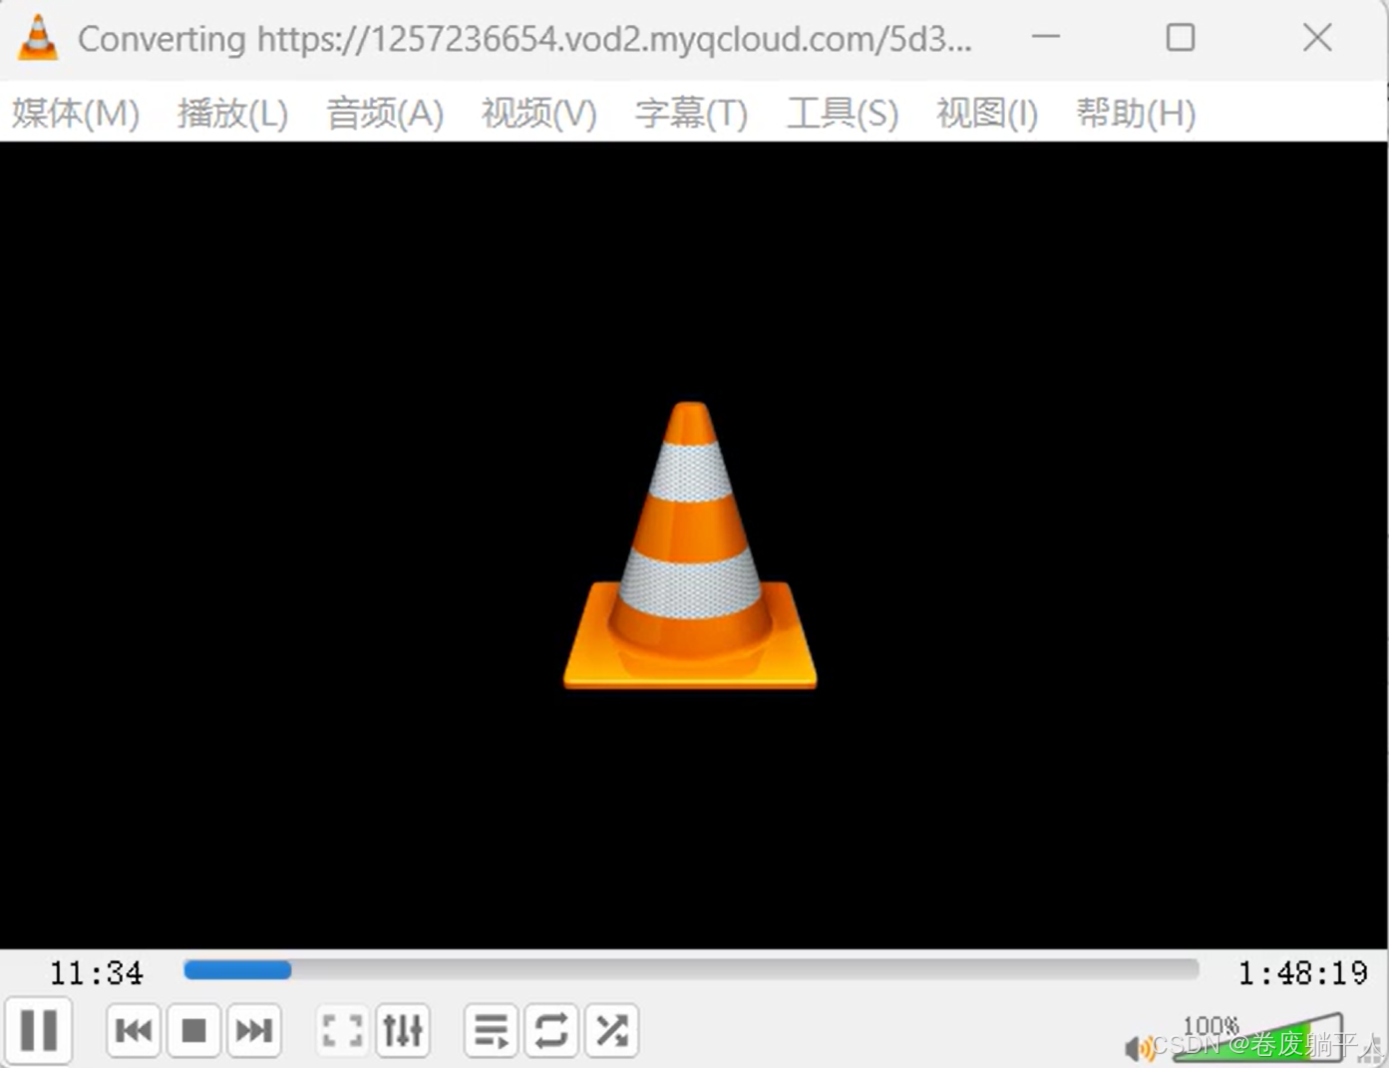1389x1068 pixels.
Task: Open the 音频(A) menu
Action: 385,113
